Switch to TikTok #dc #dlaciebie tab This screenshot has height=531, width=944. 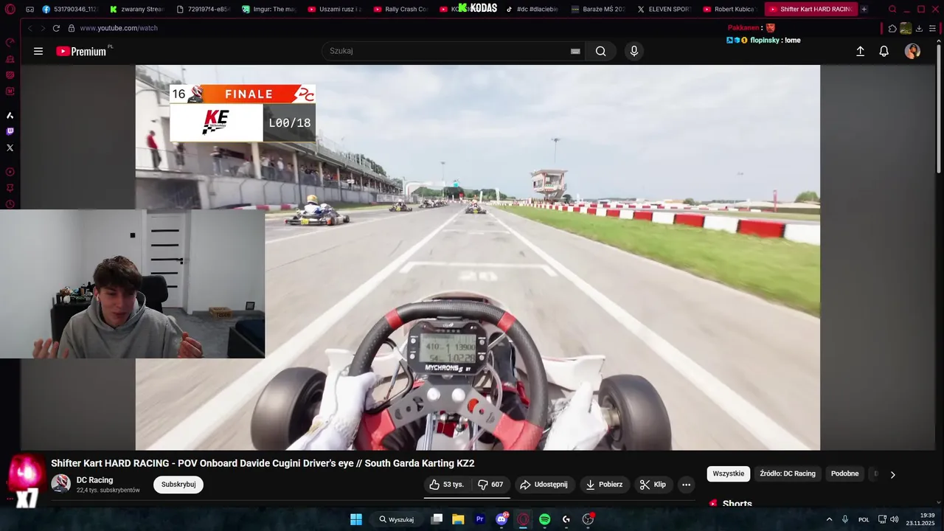click(531, 10)
